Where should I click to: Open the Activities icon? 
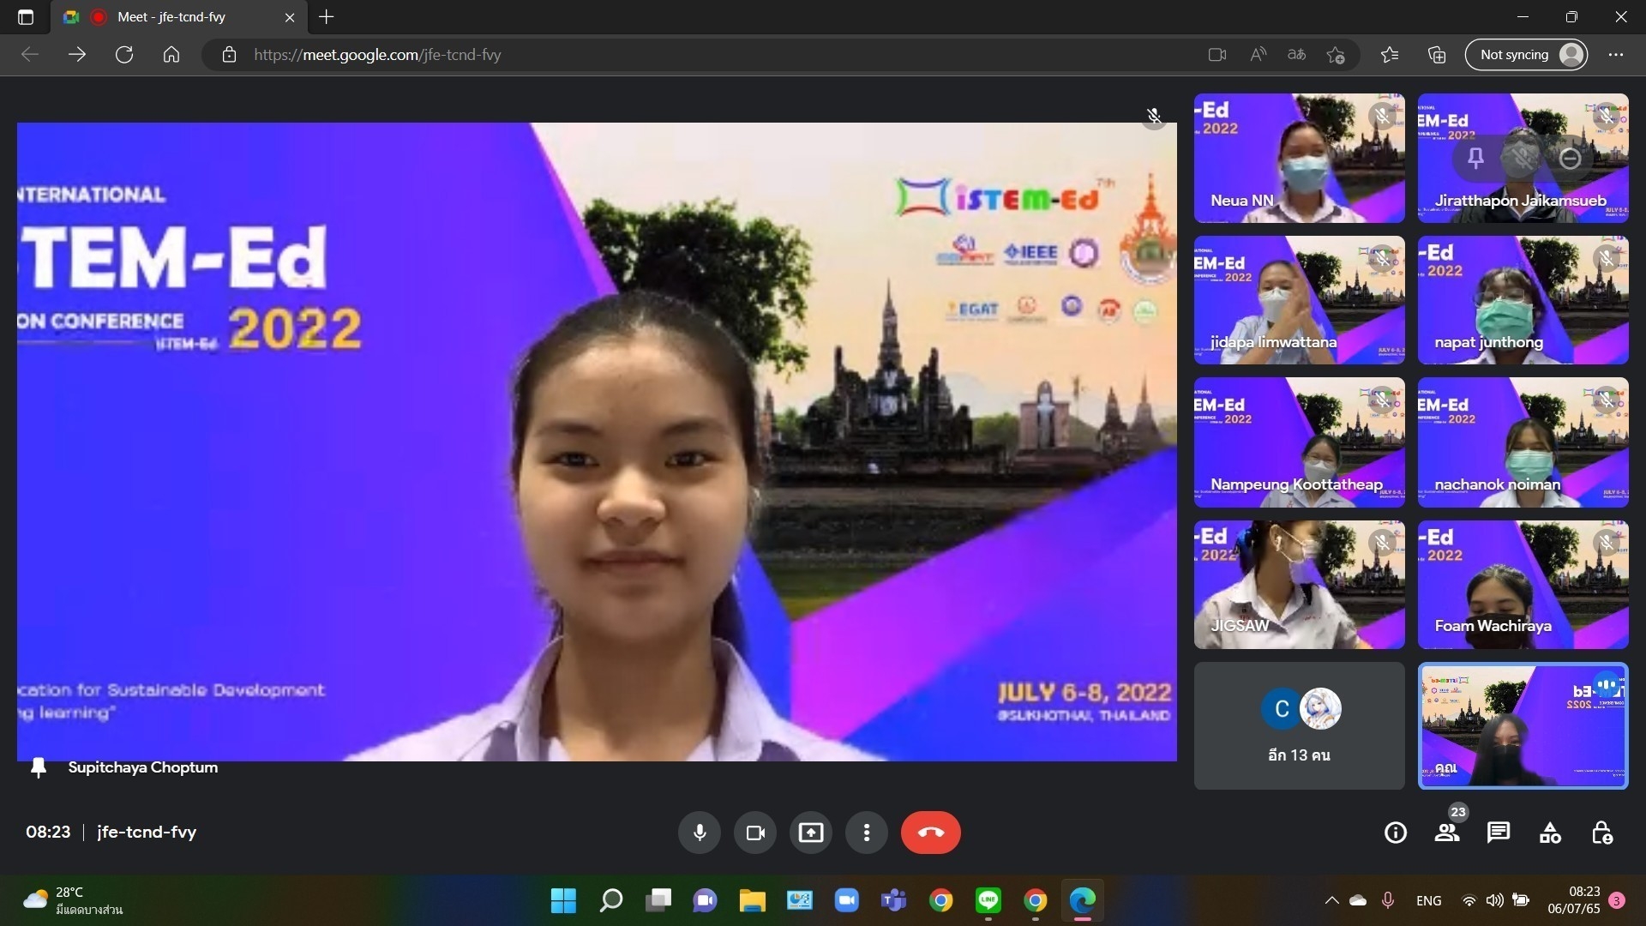[1550, 833]
